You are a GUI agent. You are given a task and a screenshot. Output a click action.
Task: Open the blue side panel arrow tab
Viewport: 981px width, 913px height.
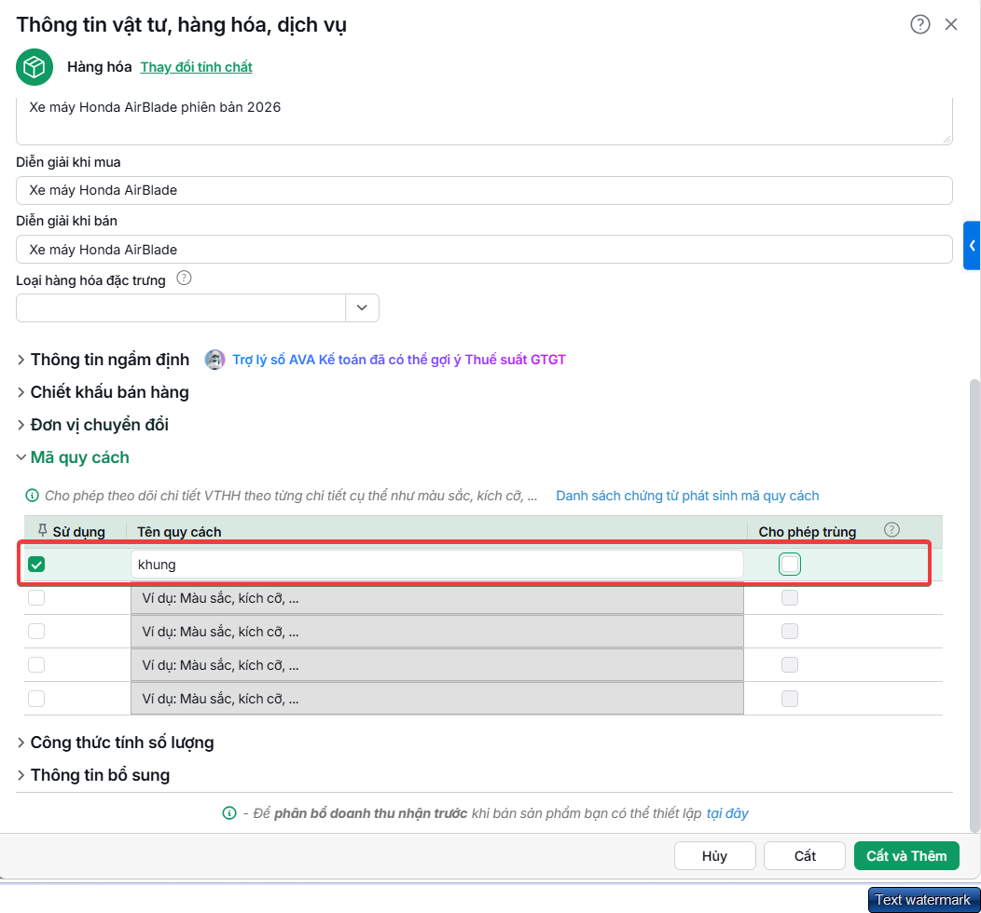point(972,246)
